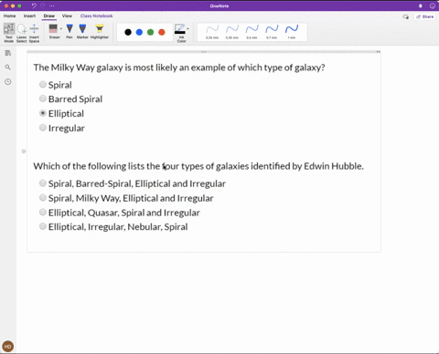The height and width of the screenshot is (354, 439).
Task: Click the container resize arrows at top right
Action: tap(378, 52)
